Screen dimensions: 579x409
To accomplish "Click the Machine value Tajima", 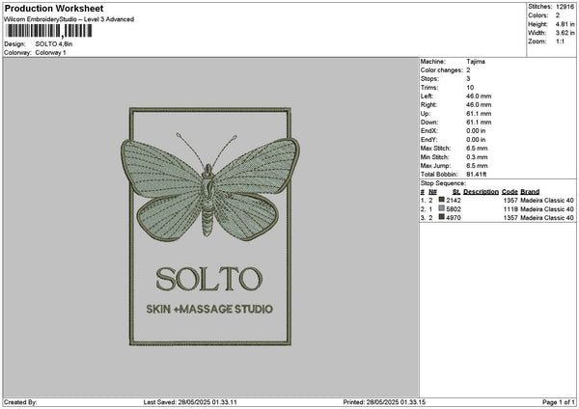I will 476,61.
